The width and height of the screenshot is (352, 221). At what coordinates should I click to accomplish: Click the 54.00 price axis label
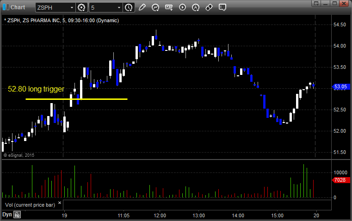(x=340, y=46)
